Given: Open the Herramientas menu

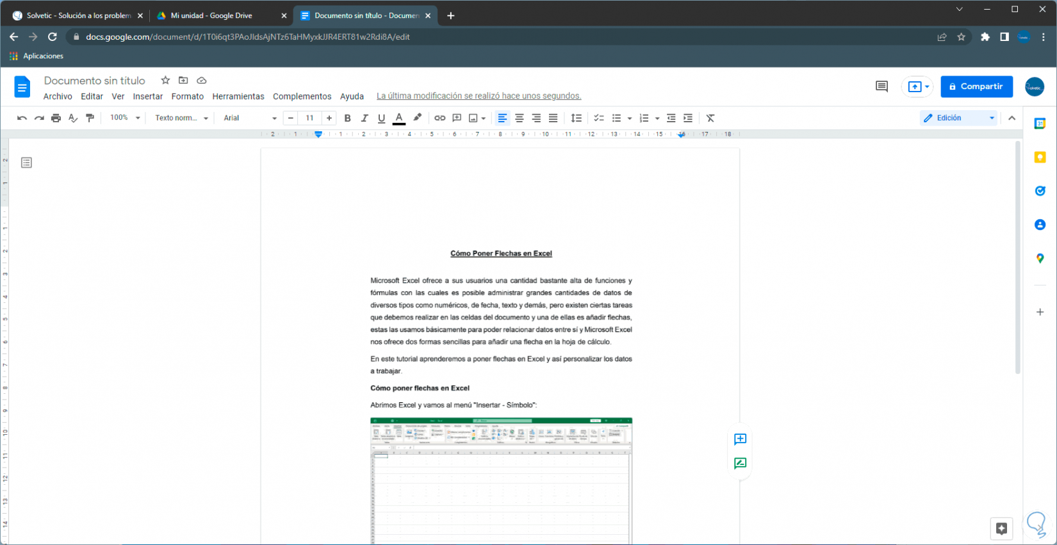Looking at the screenshot, I should (238, 96).
